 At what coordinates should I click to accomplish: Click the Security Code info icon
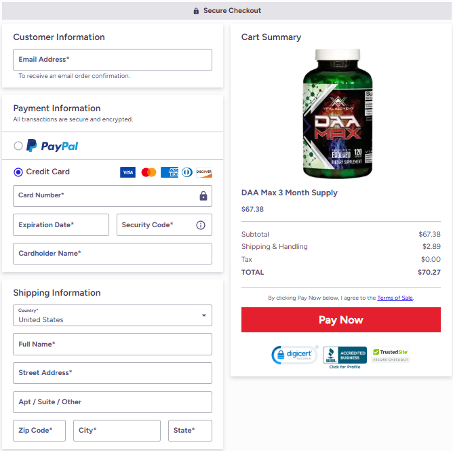(x=201, y=224)
